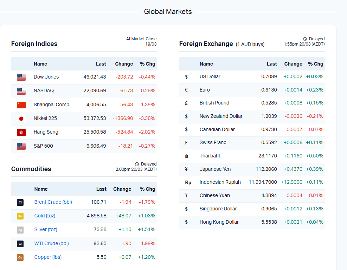Click the WTI Crude Cl icon

[x=20, y=243]
